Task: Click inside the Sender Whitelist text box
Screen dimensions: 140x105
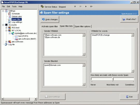Action: click(63, 45)
